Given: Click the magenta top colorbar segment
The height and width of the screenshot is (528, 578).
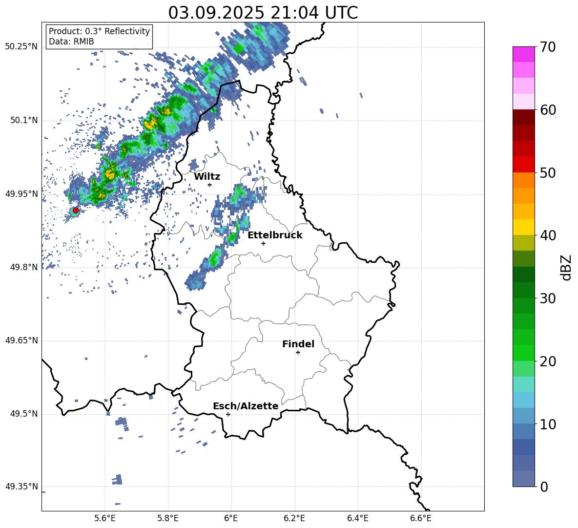Looking at the screenshot, I should 524,55.
